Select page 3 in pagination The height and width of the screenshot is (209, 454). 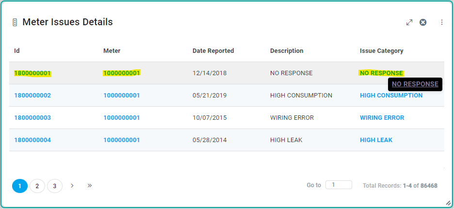pyautogui.click(x=55, y=186)
